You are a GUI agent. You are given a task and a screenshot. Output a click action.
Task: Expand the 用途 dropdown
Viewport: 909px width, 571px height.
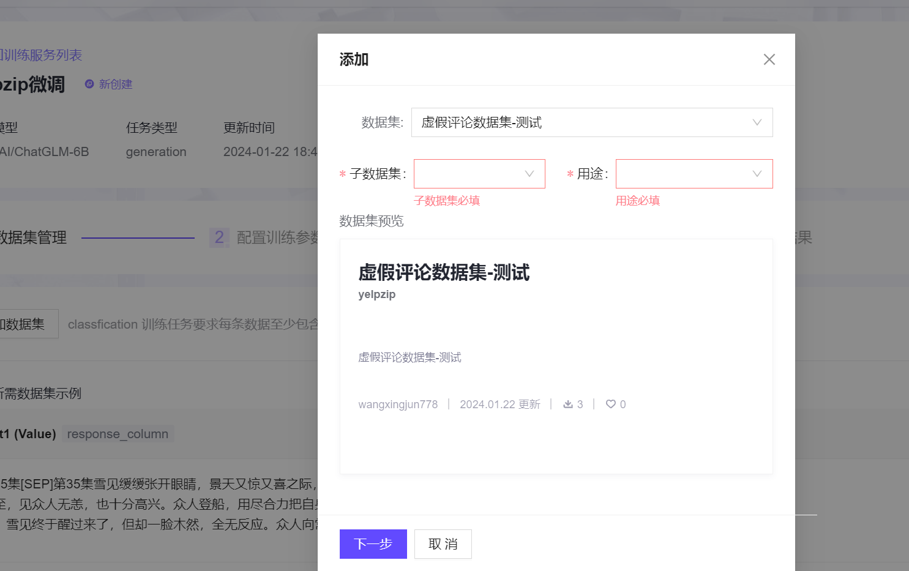[694, 174]
